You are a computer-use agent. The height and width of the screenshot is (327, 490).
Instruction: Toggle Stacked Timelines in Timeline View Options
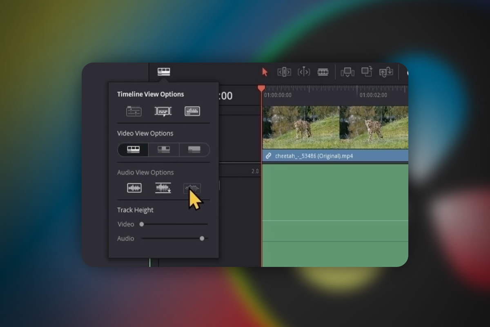coord(134,111)
